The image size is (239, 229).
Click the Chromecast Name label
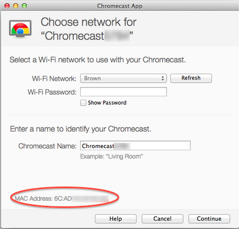tap(47, 146)
